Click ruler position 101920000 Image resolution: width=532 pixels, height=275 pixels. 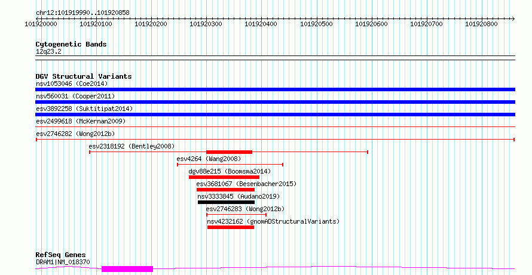(41, 24)
